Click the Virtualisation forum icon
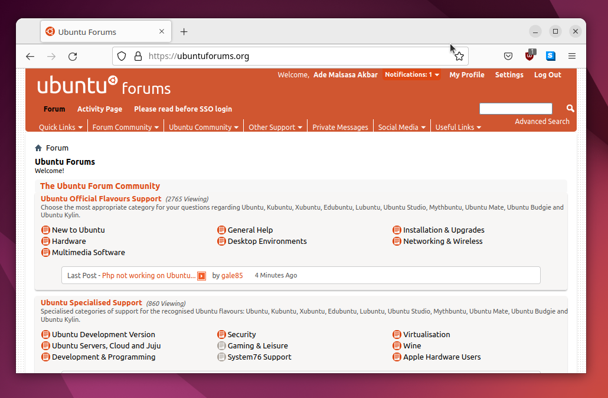Screen dimensions: 608x398 coord(397,334)
